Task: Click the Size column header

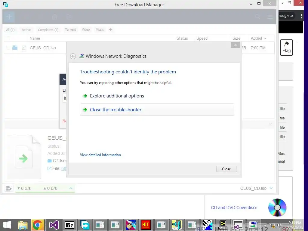Action: click(236, 38)
